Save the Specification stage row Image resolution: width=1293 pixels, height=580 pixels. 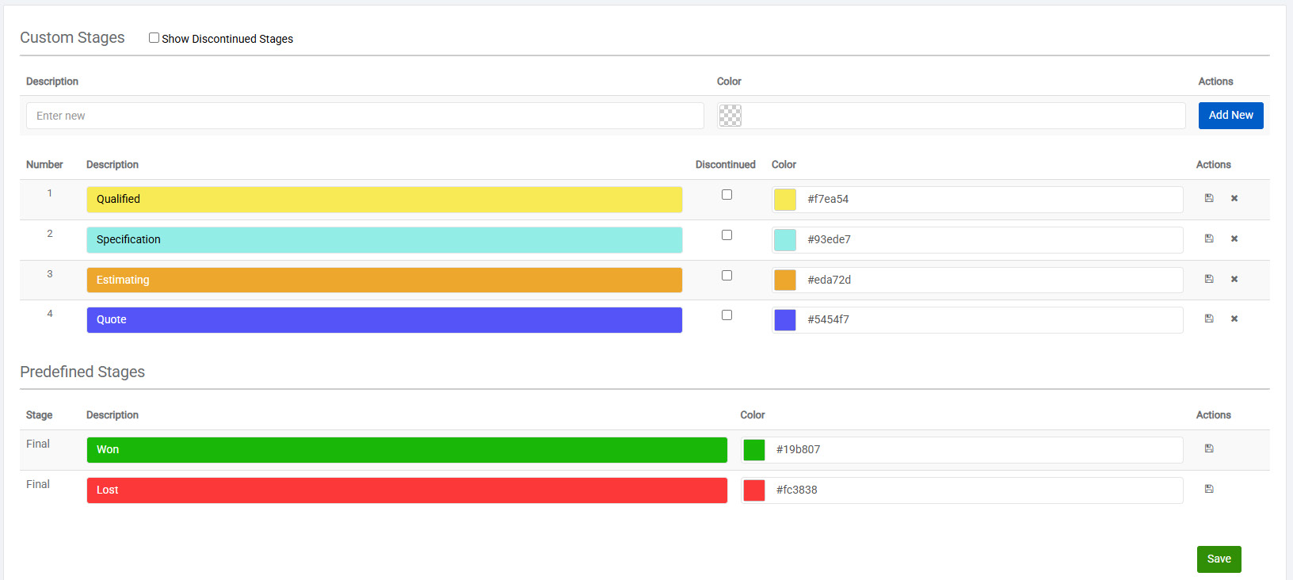coord(1209,238)
